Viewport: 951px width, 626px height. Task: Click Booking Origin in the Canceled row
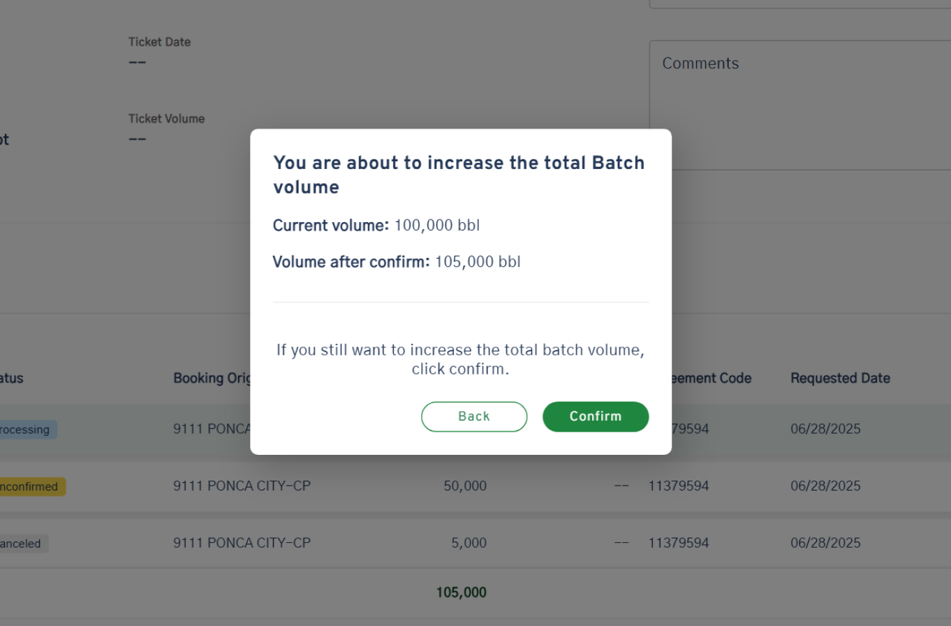(x=242, y=543)
